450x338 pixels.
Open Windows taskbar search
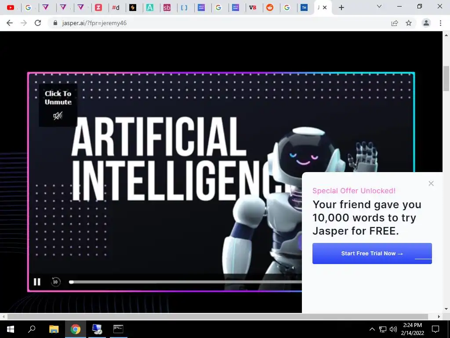(x=32, y=329)
